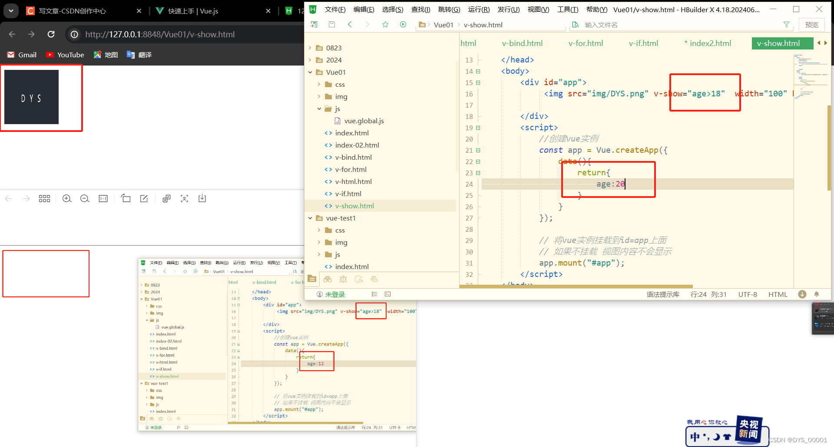Click the 未登录 login status

pos(331,294)
